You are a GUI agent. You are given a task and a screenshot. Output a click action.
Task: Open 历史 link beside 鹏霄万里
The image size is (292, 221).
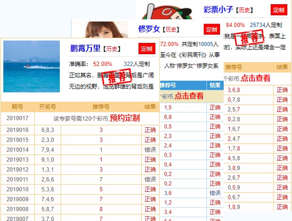pyautogui.click(x=113, y=49)
